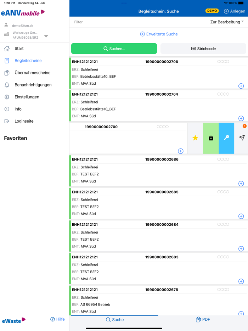The width and height of the screenshot is (248, 331).
Task: Click the Strichcode barcode button
Action: click(x=203, y=49)
